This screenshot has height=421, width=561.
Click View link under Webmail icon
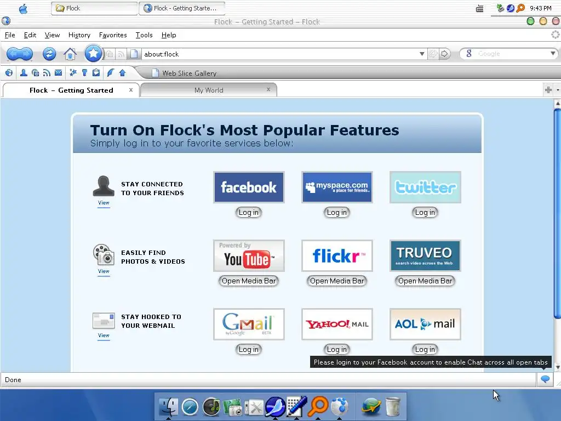(x=104, y=335)
